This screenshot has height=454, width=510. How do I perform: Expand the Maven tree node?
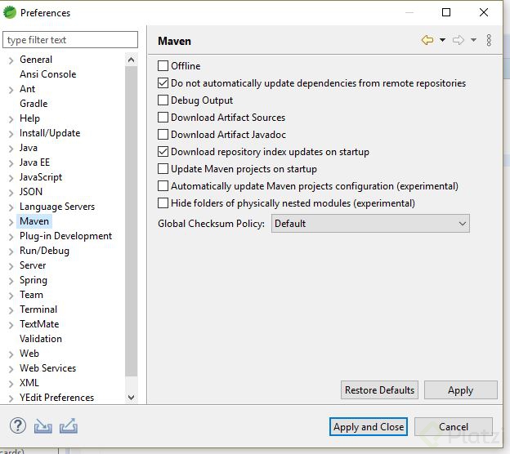11,222
